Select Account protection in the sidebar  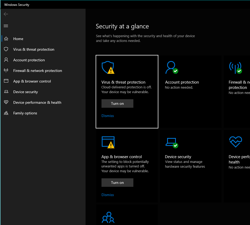pyautogui.click(x=29, y=60)
